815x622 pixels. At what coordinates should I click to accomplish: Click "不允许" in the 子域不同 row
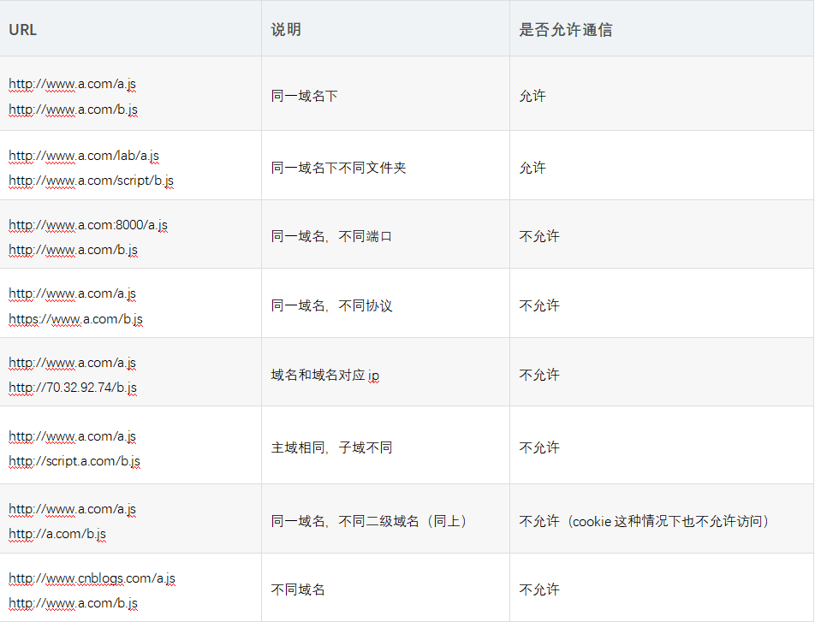(x=539, y=448)
